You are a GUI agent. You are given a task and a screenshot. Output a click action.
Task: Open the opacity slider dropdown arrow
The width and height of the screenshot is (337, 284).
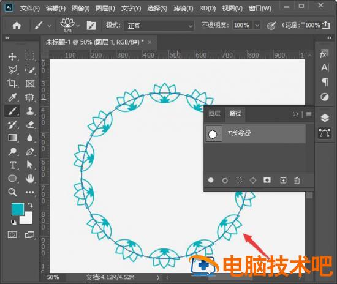pos(257,26)
